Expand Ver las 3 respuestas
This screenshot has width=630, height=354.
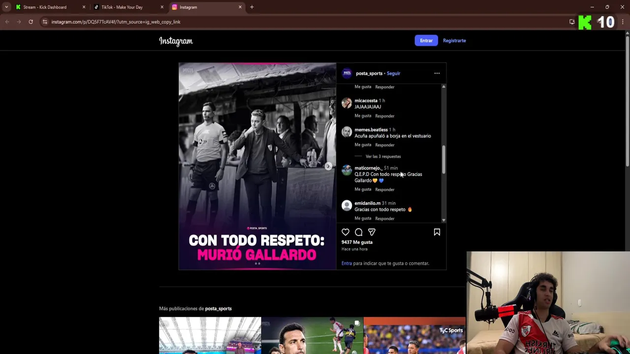point(383,156)
